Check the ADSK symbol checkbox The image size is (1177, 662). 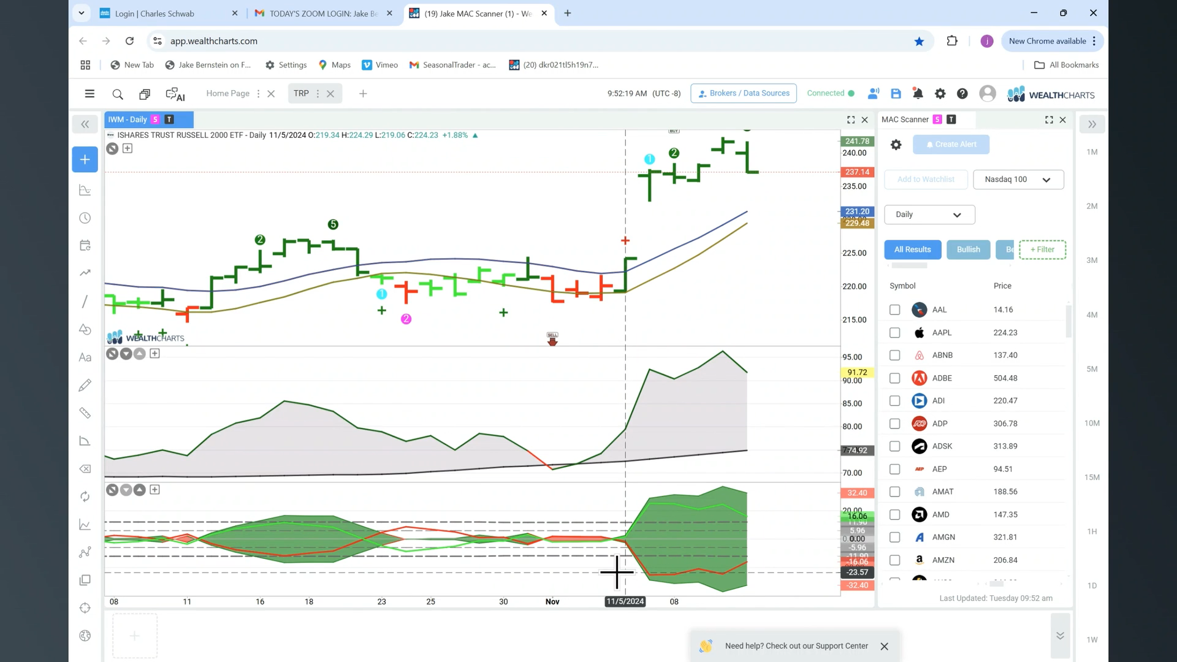tap(895, 446)
